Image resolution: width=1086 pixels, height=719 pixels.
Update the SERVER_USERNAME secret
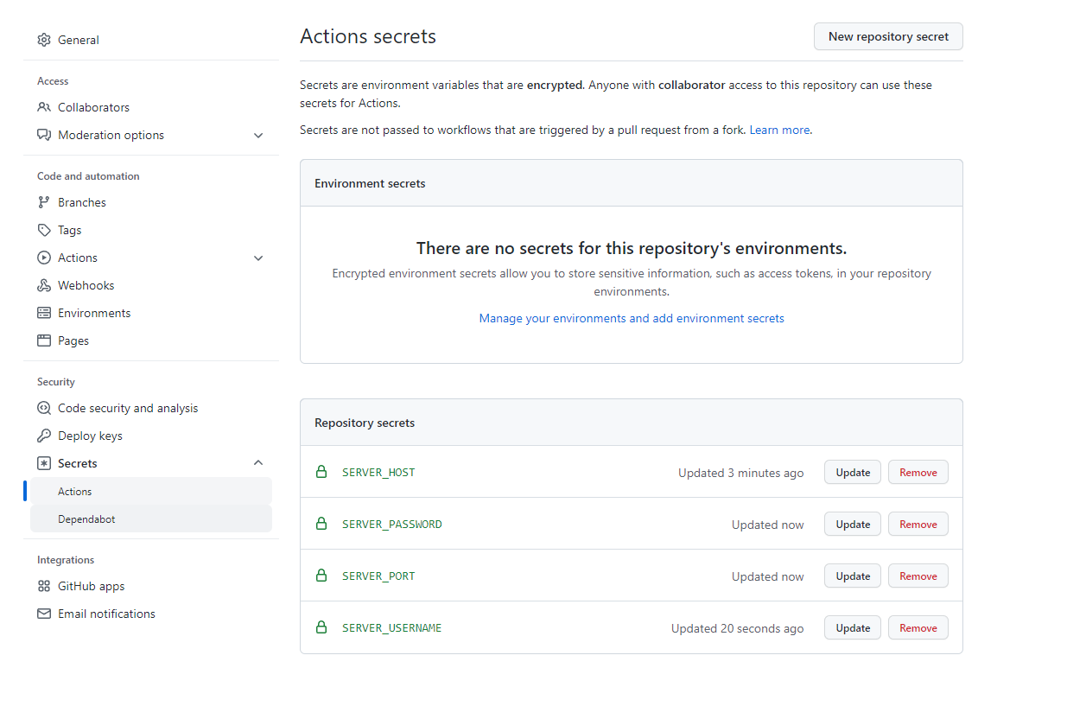pos(852,628)
